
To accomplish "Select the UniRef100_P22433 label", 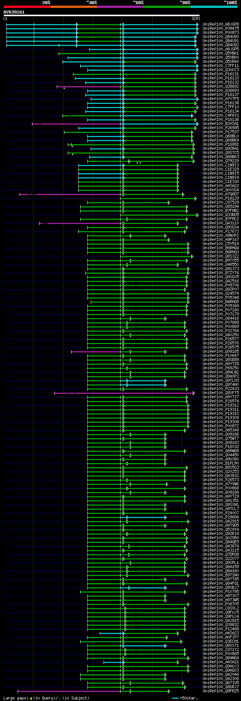I will 221,389.
